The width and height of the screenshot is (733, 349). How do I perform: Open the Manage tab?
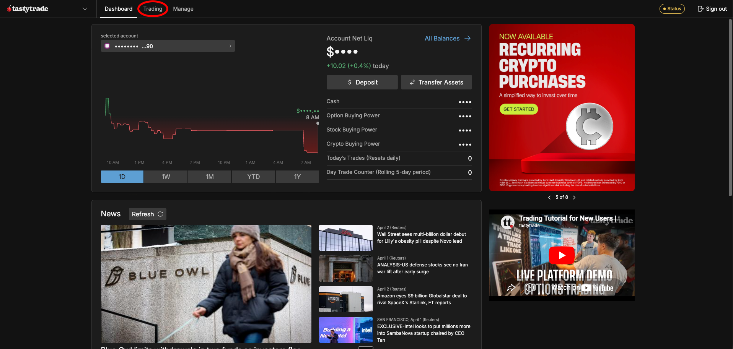pyautogui.click(x=183, y=9)
